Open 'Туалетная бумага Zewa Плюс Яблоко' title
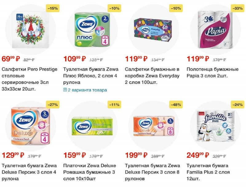Screen dimensions: 246x187 click(x=91, y=76)
